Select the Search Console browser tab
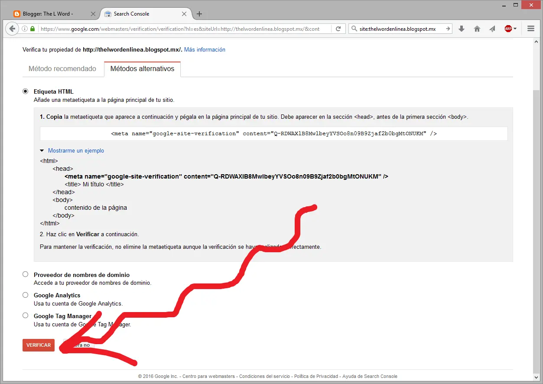 146,14
